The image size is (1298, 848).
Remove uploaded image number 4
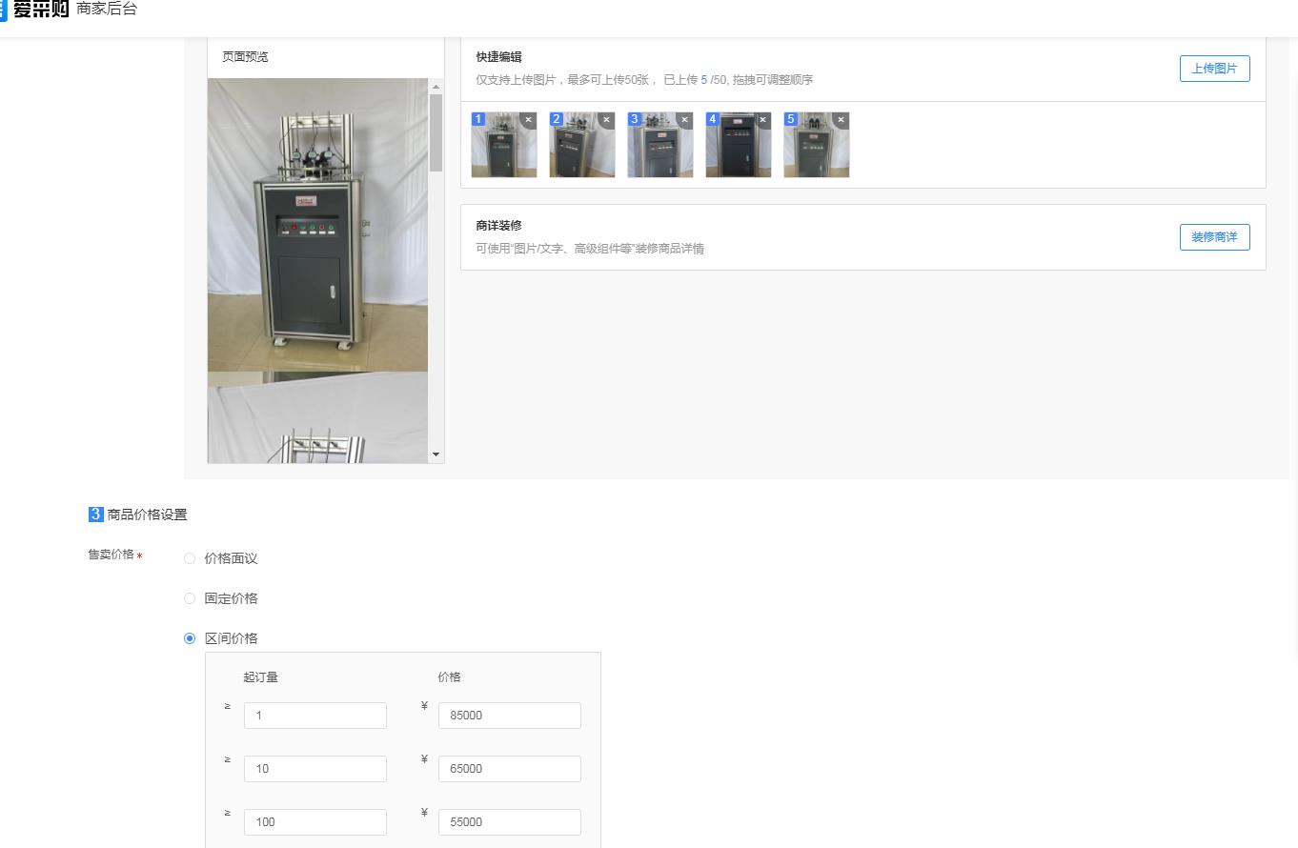click(763, 120)
